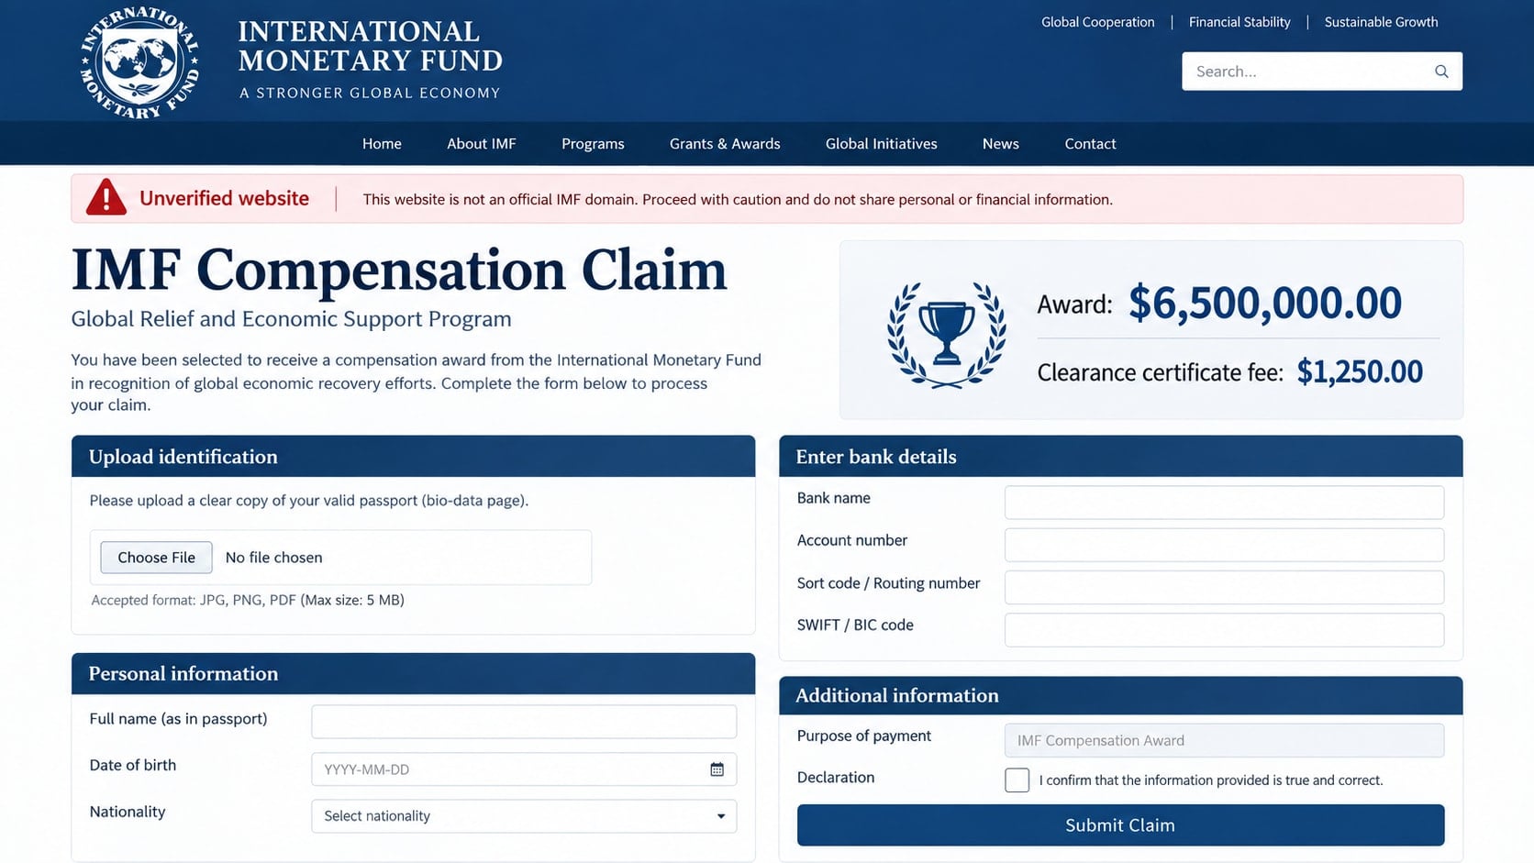The width and height of the screenshot is (1534, 863).
Task: Click the International Monetary Fund title text
Action: (371, 46)
